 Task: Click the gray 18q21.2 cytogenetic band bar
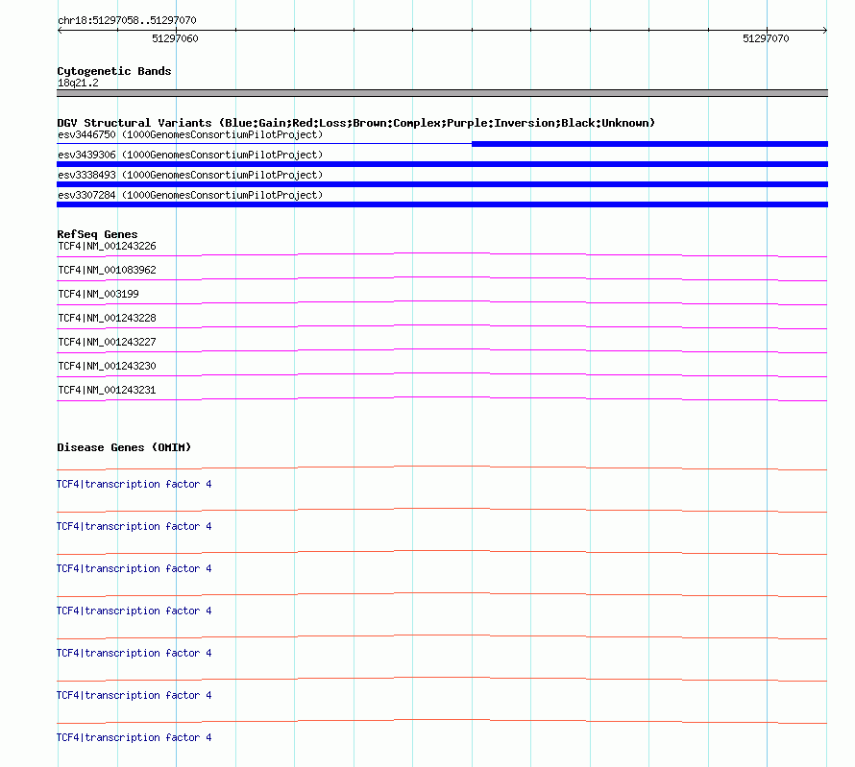click(x=442, y=93)
